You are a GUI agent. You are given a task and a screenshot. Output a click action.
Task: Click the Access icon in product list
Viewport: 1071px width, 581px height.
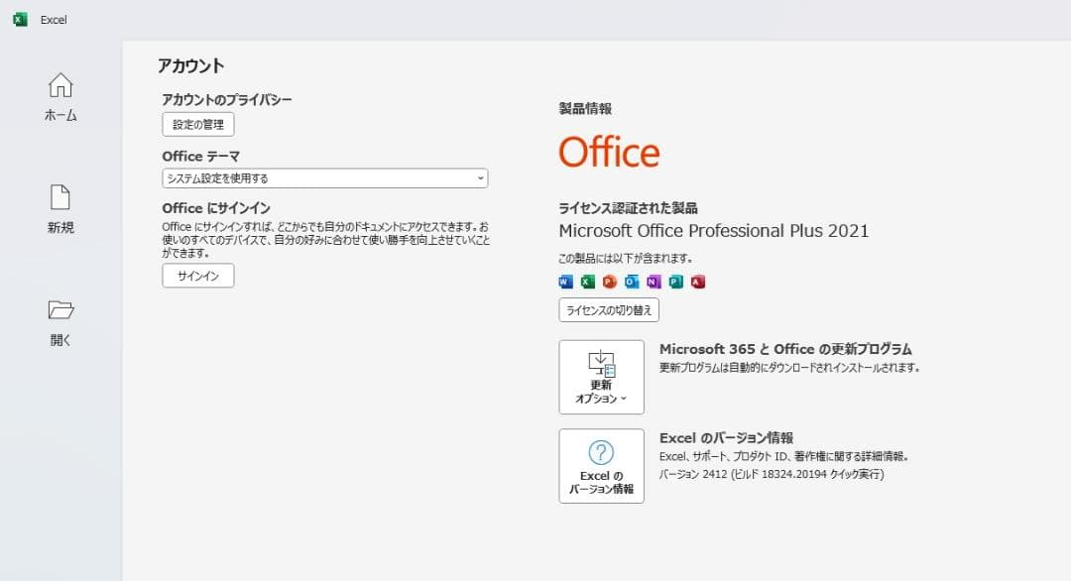point(698,282)
